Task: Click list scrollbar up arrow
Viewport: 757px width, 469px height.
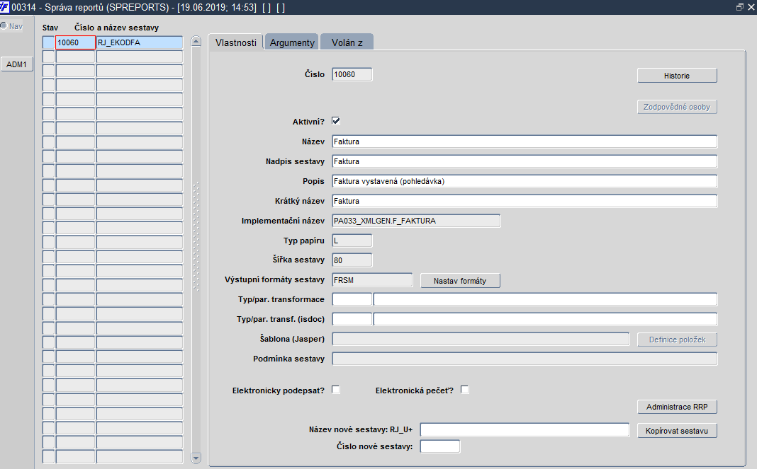Action: 196,42
